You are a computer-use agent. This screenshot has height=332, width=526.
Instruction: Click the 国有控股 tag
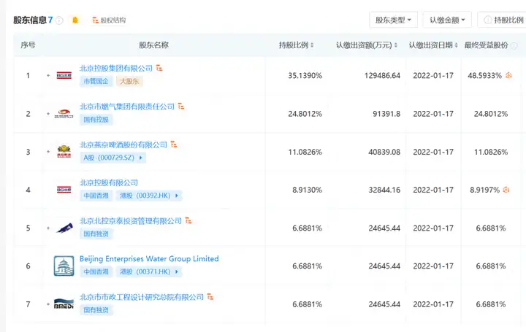point(96,119)
